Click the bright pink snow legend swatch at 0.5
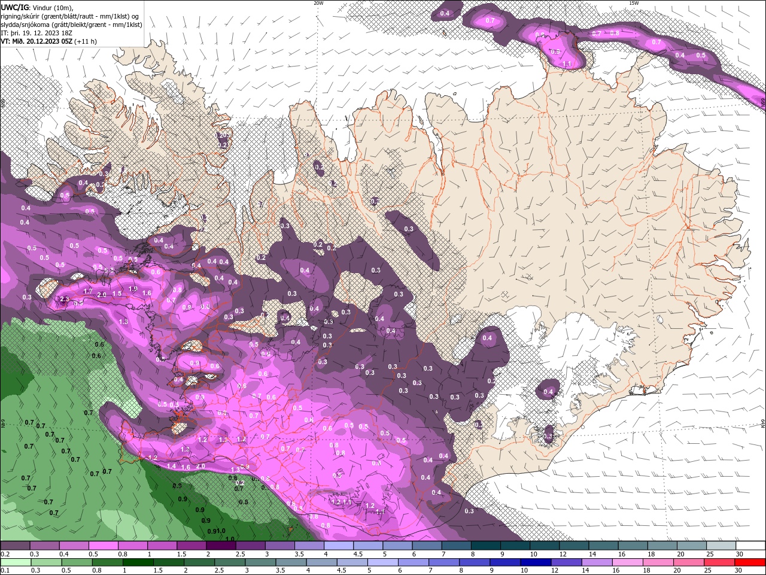 (103, 546)
